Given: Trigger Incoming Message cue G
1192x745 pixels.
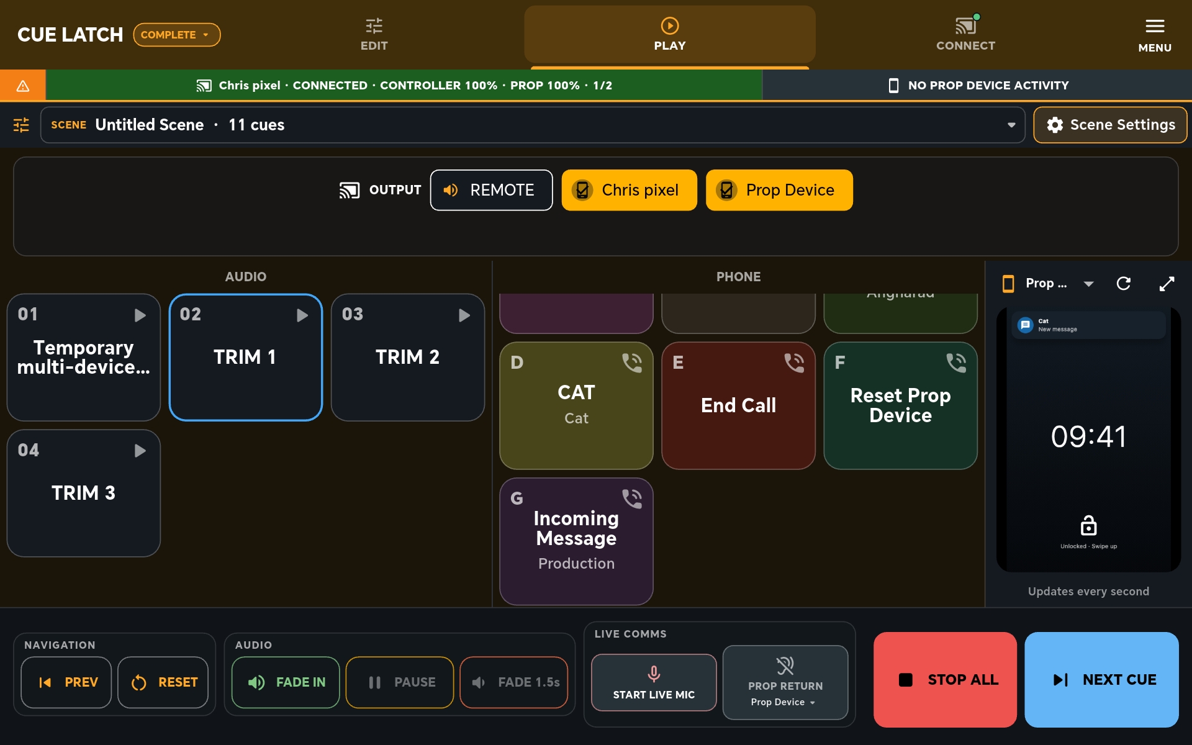Looking at the screenshot, I should pos(576,541).
